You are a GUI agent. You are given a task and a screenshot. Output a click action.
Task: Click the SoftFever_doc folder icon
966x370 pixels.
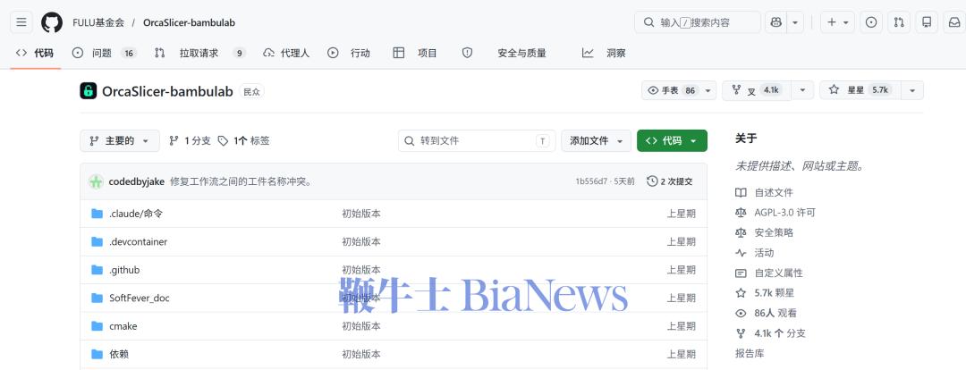point(97,298)
